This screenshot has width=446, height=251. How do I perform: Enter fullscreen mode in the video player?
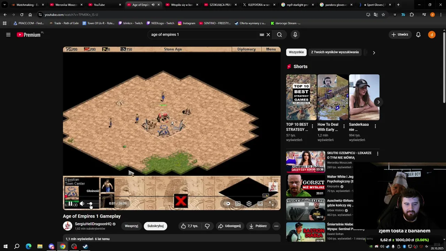click(271, 204)
